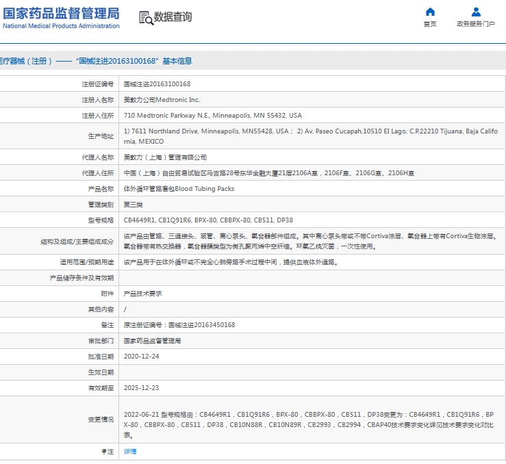Click the 国家药品监督管理局 site logo

point(60,18)
